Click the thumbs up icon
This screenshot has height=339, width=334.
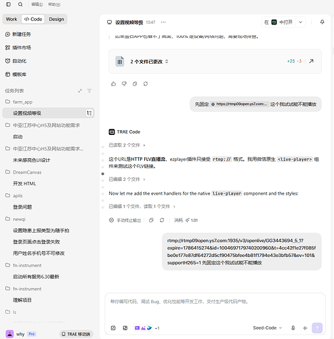point(113,84)
